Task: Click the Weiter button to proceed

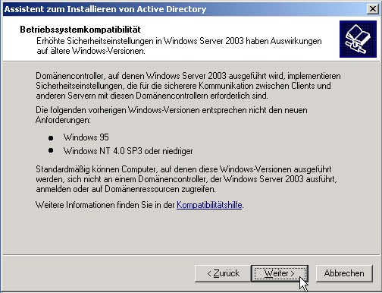Action: click(x=280, y=273)
